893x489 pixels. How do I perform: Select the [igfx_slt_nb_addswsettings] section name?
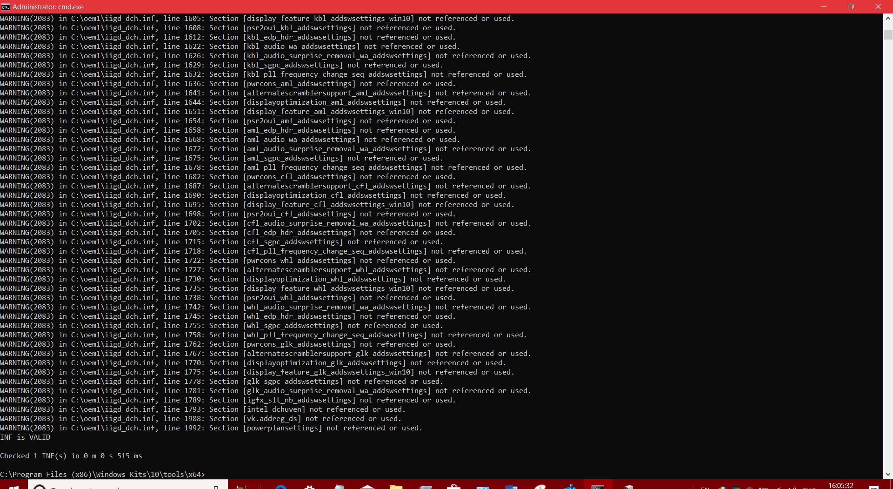tap(299, 400)
